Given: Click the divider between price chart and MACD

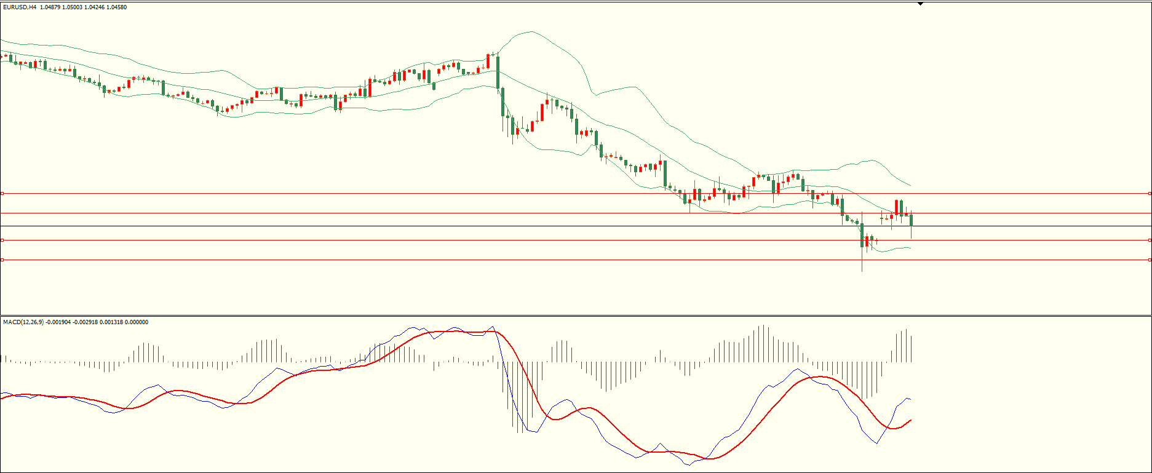Looking at the screenshot, I should [x=576, y=316].
